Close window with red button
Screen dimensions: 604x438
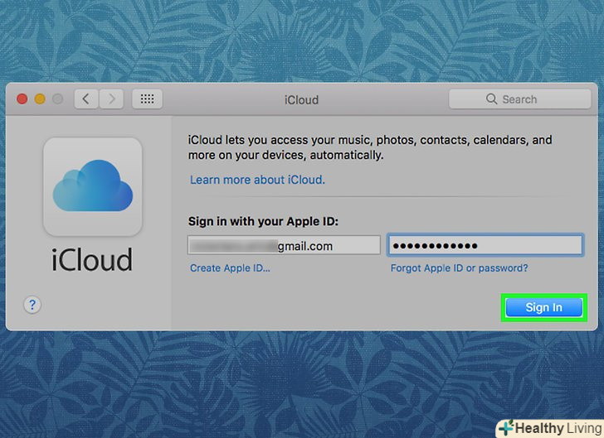[x=22, y=99]
